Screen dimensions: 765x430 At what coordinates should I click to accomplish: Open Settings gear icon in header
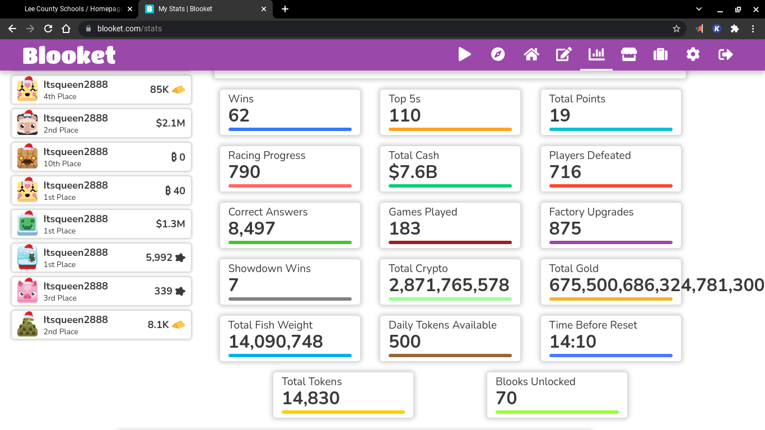[693, 54]
